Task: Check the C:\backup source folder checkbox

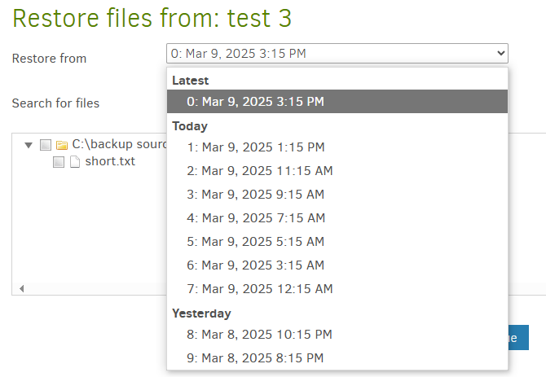Action: pyautogui.click(x=46, y=145)
